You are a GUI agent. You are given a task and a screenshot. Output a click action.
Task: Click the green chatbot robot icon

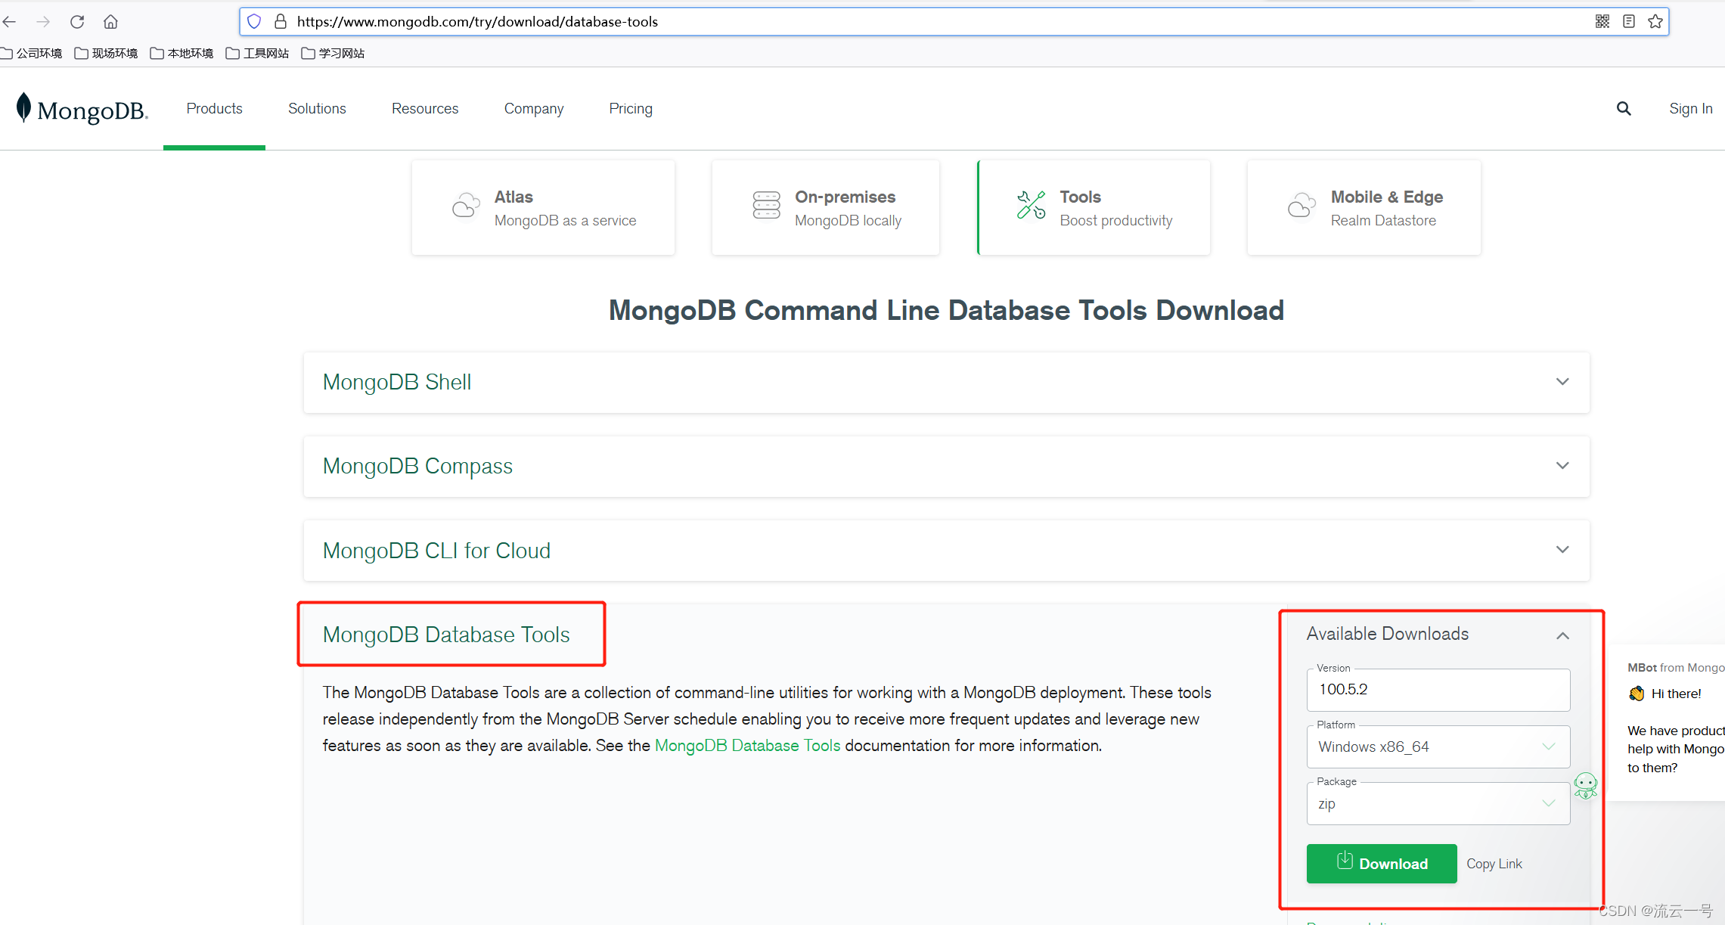[1586, 785]
